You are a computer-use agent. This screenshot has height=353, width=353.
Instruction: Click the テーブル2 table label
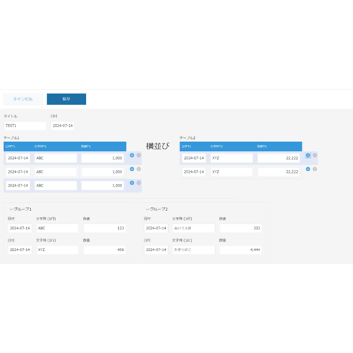pyautogui.click(x=187, y=138)
